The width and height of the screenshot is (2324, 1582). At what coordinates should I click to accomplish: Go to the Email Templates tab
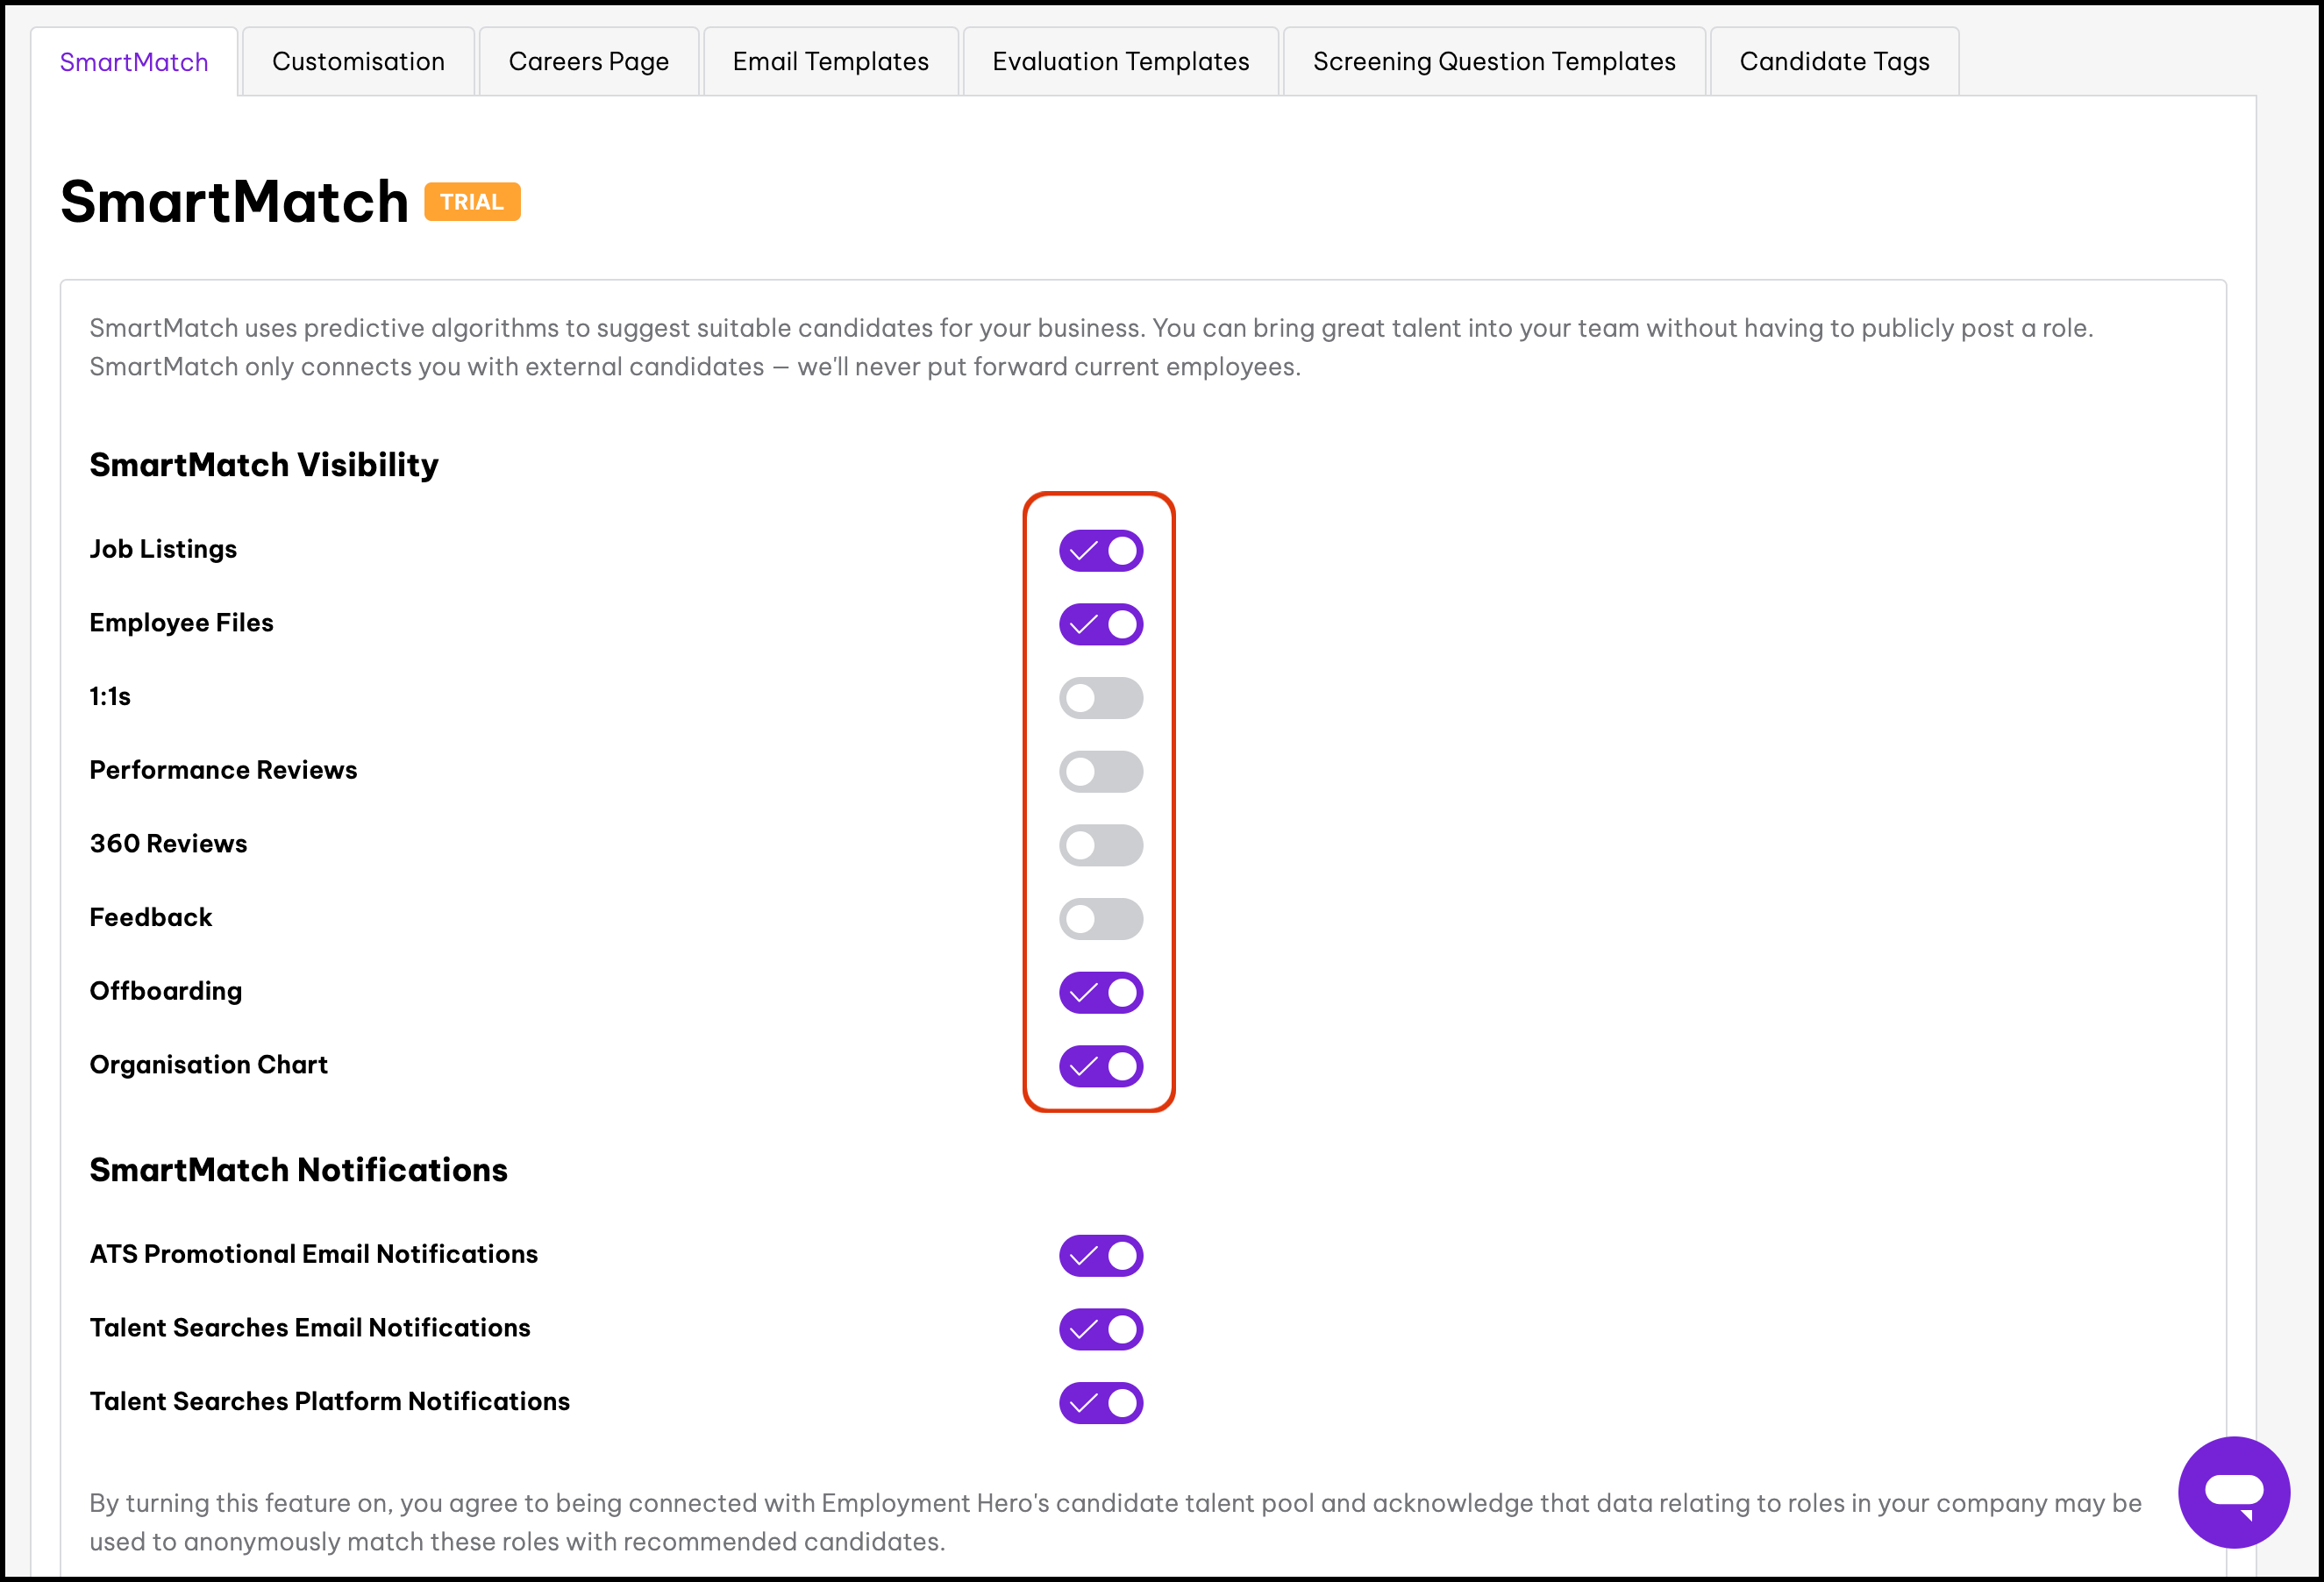tap(830, 62)
